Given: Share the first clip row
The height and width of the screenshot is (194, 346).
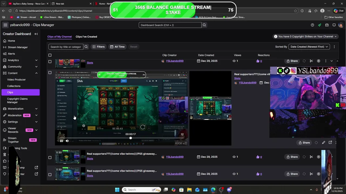Looking at the screenshot, I should click(x=292, y=61).
